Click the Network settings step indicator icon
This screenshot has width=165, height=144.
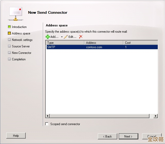point(9,40)
